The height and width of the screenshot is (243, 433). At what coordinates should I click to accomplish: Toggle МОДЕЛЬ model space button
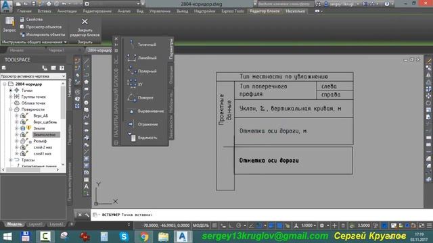tap(201, 225)
